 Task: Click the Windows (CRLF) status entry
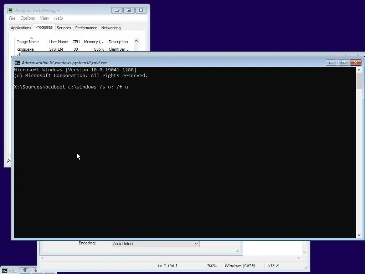tap(240, 265)
